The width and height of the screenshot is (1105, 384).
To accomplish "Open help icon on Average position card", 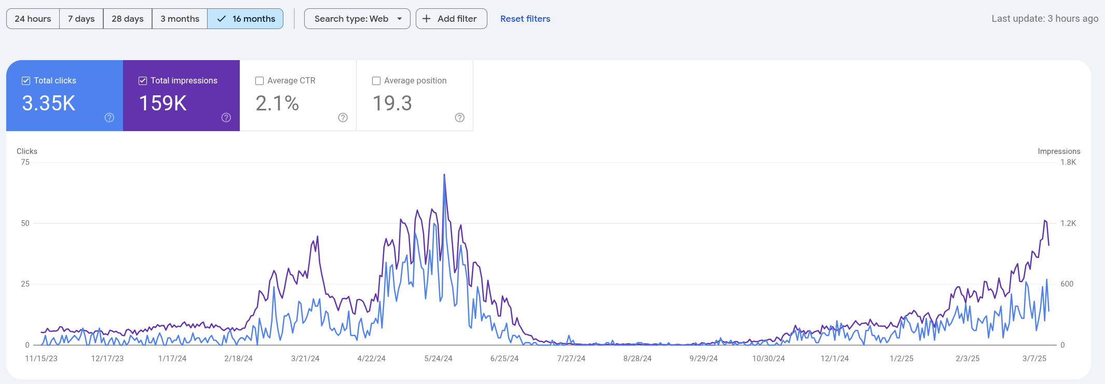I will 459,118.
